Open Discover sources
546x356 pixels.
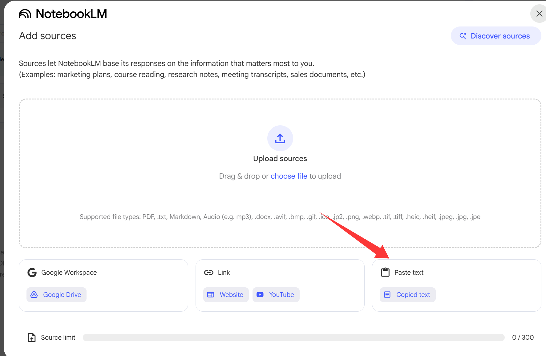[495, 36]
